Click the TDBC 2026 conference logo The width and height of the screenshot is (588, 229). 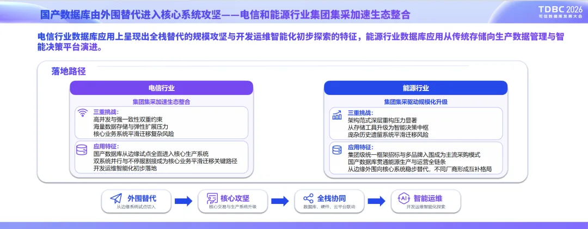click(x=560, y=12)
